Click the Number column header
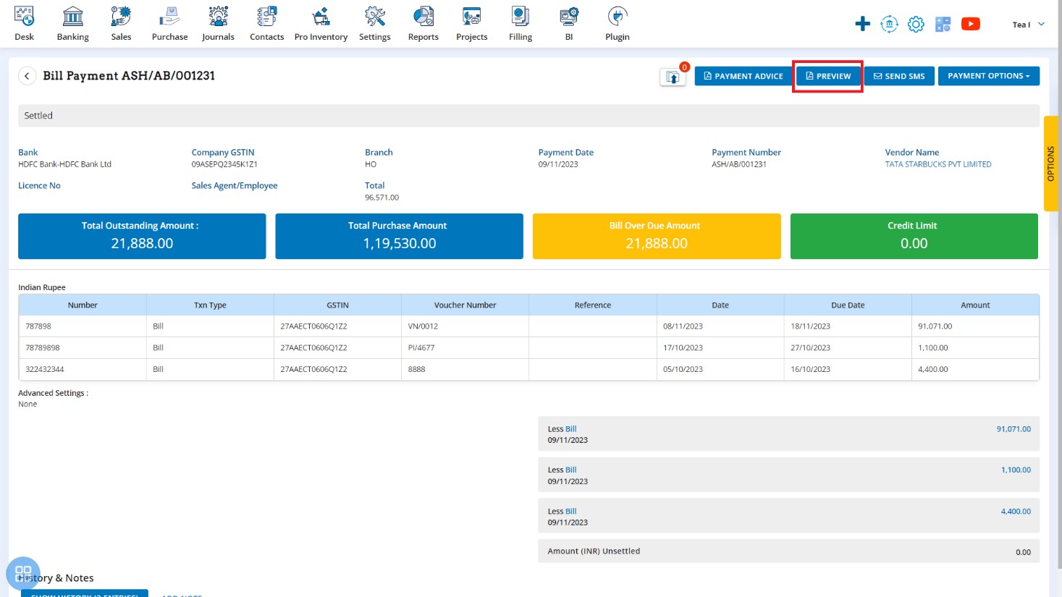 [x=83, y=305]
